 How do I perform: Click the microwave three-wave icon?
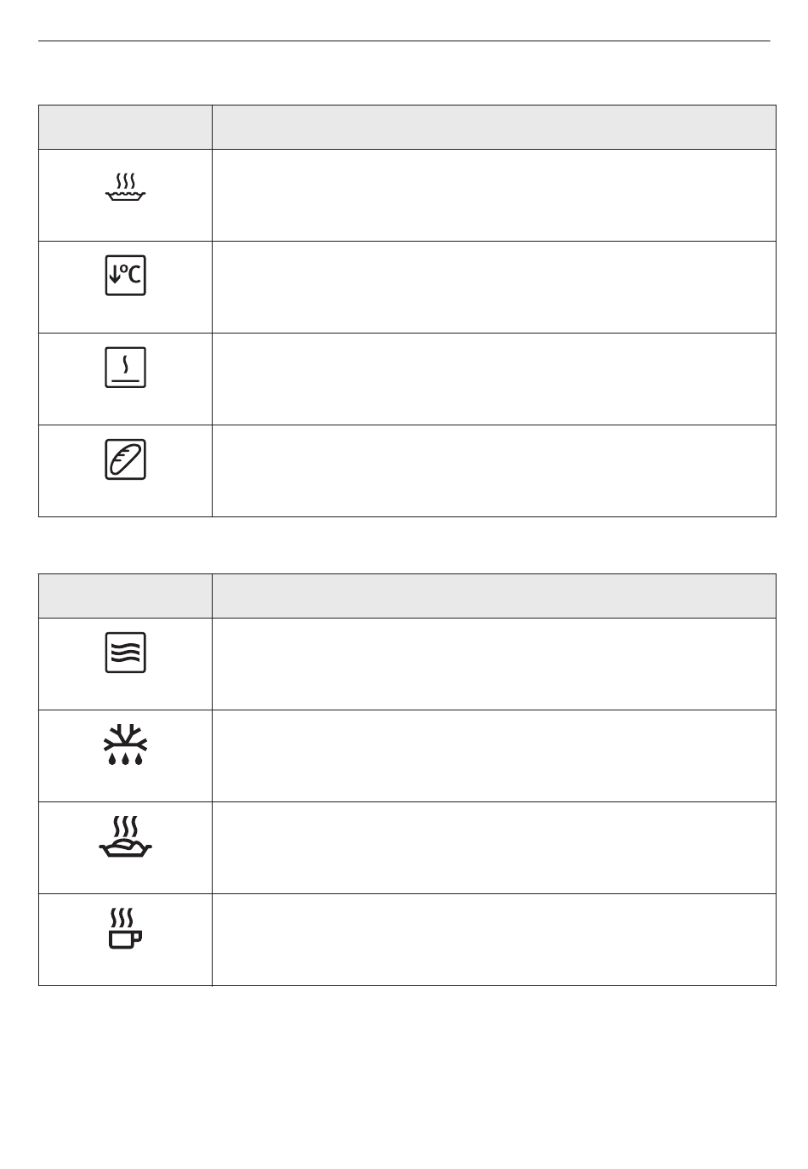(125, 653)
